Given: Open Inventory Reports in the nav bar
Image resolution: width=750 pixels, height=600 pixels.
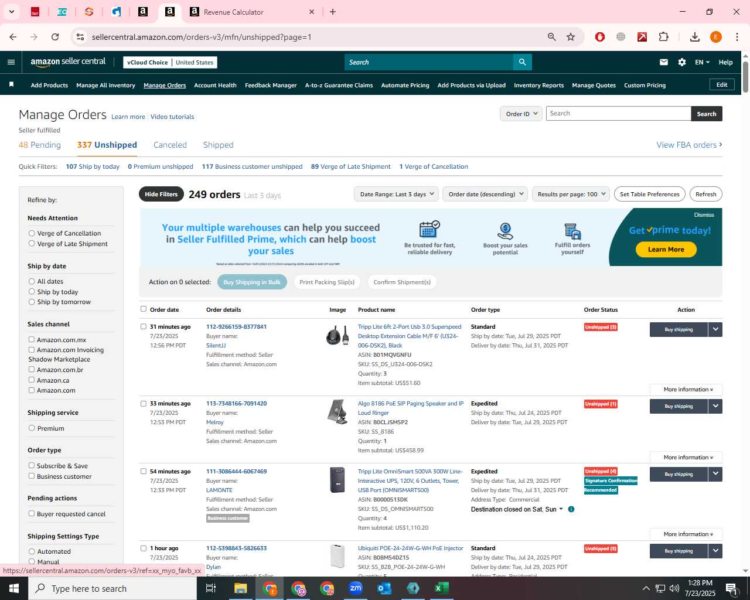Looking at the screenshot, I should point(538,85).
